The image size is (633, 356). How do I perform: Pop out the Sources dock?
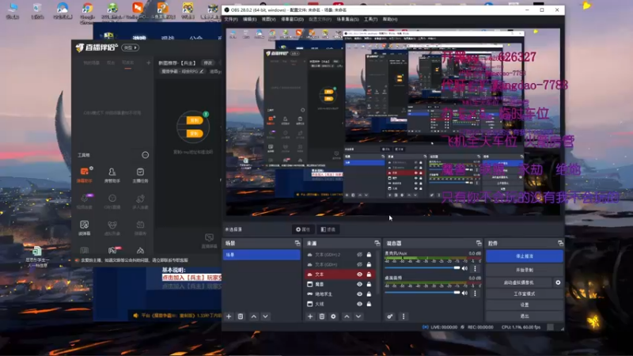point(377,243)
